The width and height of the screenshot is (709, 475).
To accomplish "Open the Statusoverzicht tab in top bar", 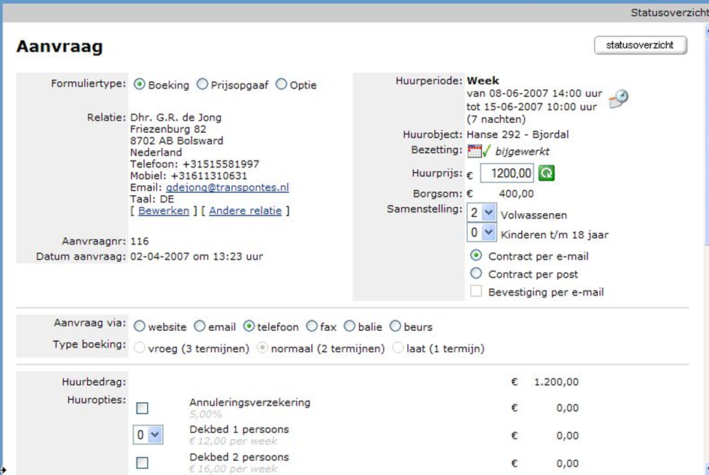I will click(668, 13).
